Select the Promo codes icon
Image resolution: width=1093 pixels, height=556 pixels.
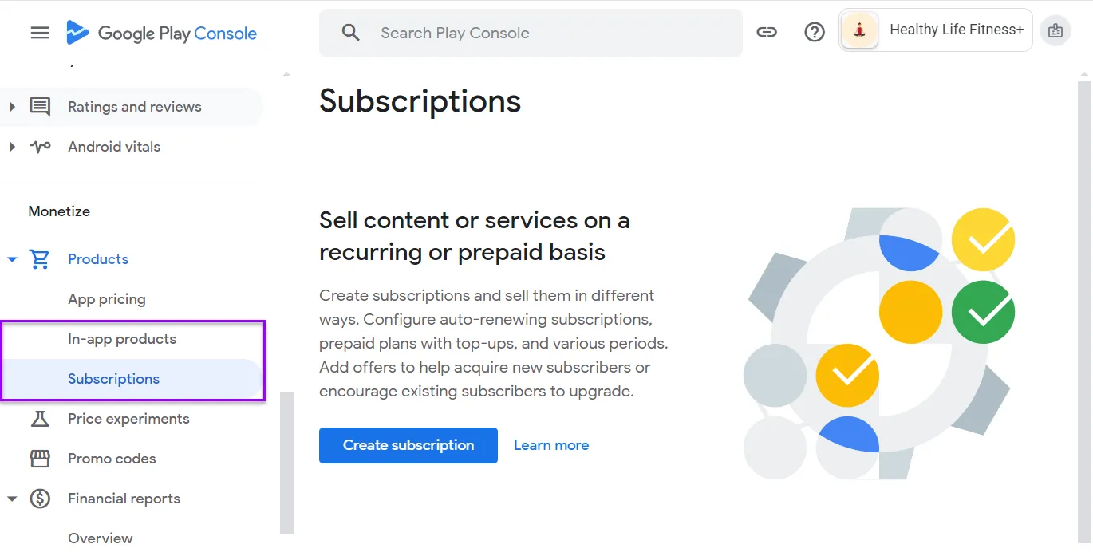(x=39, y=458)
